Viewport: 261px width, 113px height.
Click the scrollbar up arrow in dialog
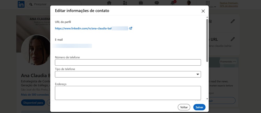(x=207, y=17)
